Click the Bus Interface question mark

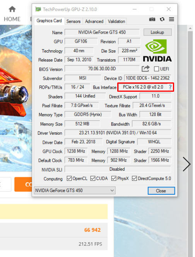click(170, 87)
